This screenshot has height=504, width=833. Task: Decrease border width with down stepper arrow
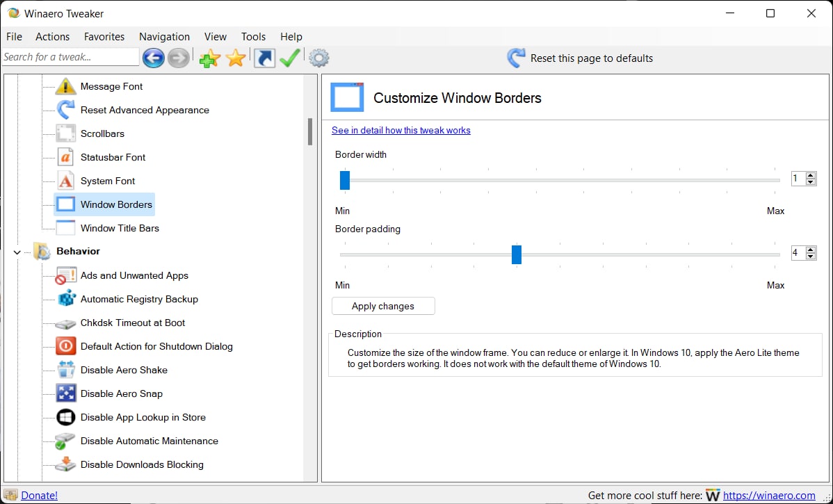(810, 182)
